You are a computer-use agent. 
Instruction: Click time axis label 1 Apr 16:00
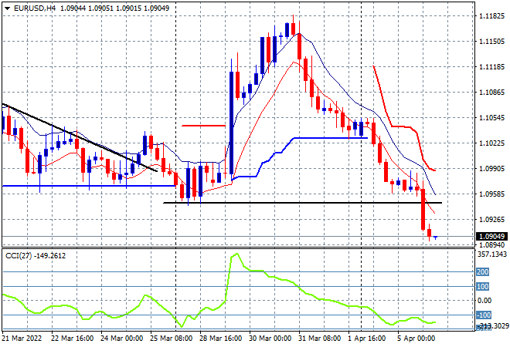point(366,339)
